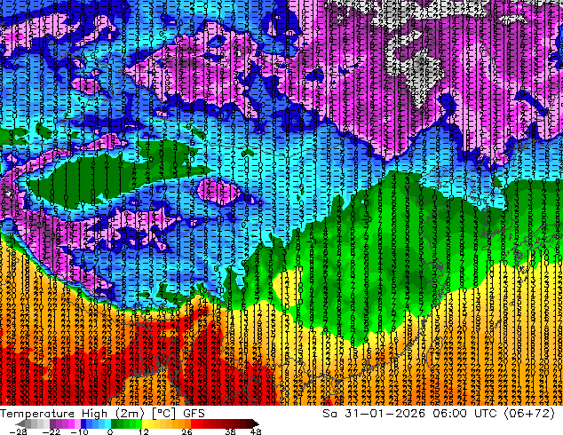Click the 'Temperature High (2m) [°C] GFS' title
The image size is (563, 435).
102,413
